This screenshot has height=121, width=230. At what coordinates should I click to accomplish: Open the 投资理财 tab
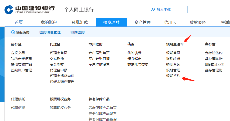[111, 22]
